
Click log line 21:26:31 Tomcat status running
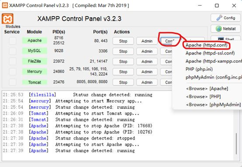click(x=69, y=119)
